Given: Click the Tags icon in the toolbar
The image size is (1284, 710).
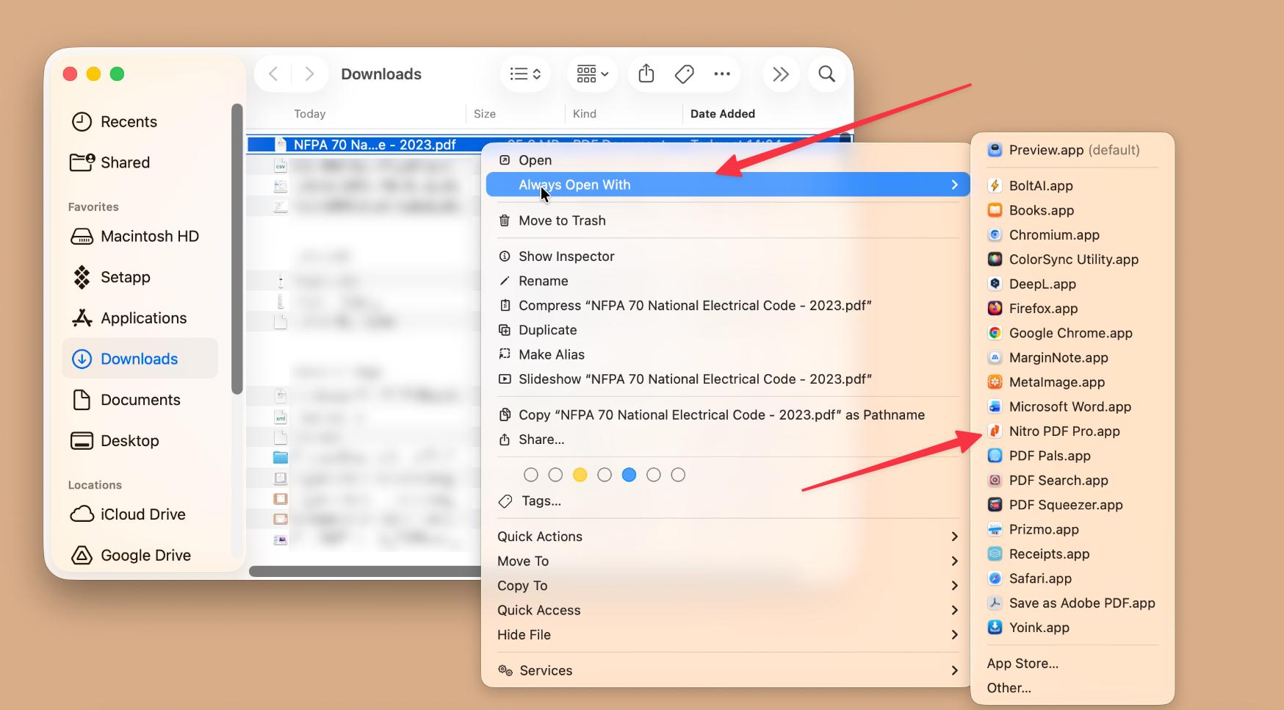Looking at the screenshot, I should click(x=684, y=73).
